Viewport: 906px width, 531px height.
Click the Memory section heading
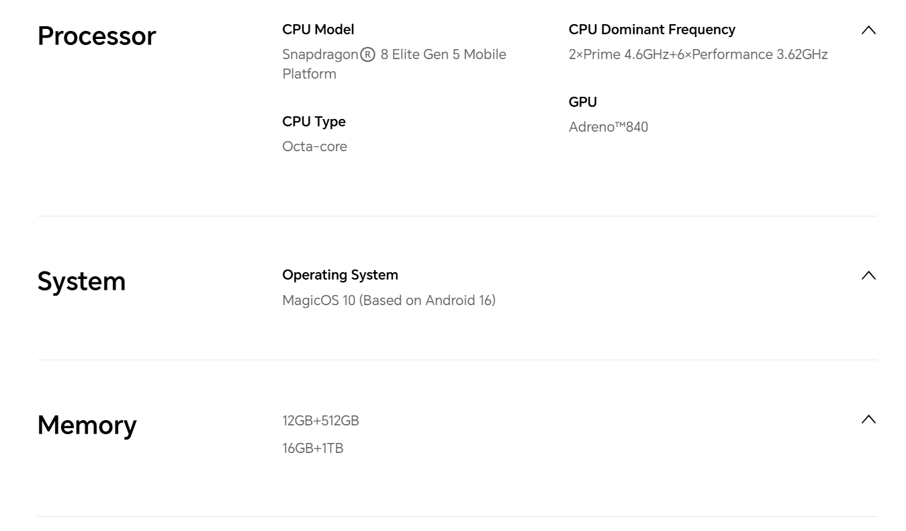(87, 425)
